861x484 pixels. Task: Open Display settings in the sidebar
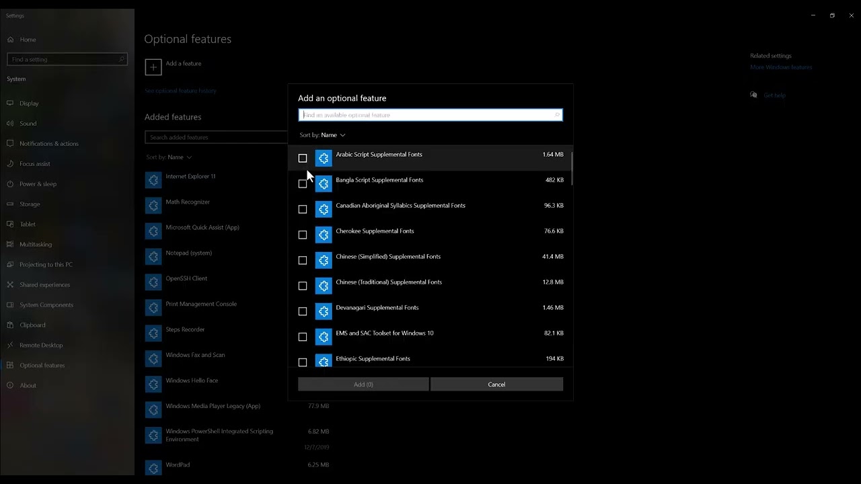(67, 104)
